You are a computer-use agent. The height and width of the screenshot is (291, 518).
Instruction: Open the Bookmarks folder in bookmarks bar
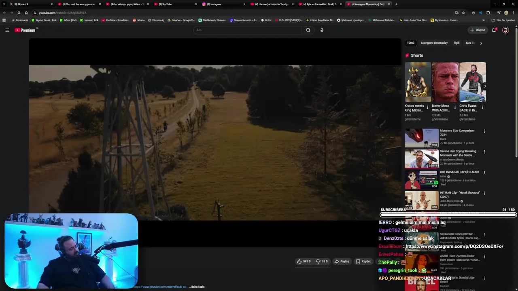(x=20, y=20)
